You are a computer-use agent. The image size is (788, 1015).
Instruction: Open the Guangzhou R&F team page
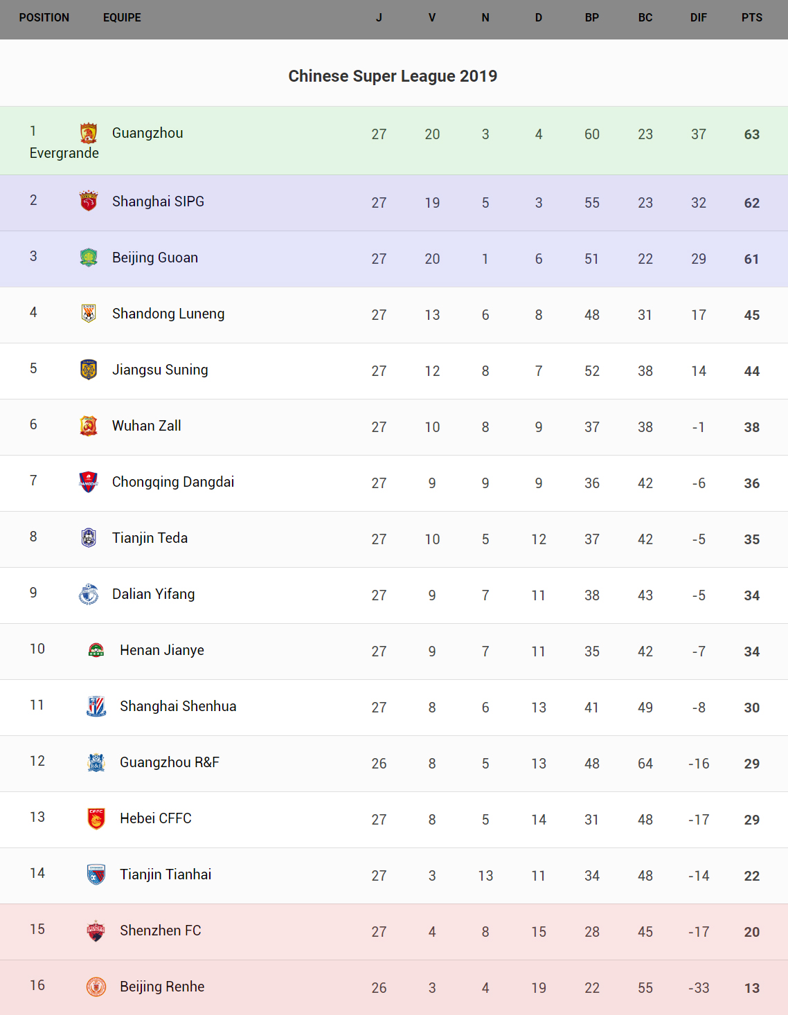pos(170,762)
